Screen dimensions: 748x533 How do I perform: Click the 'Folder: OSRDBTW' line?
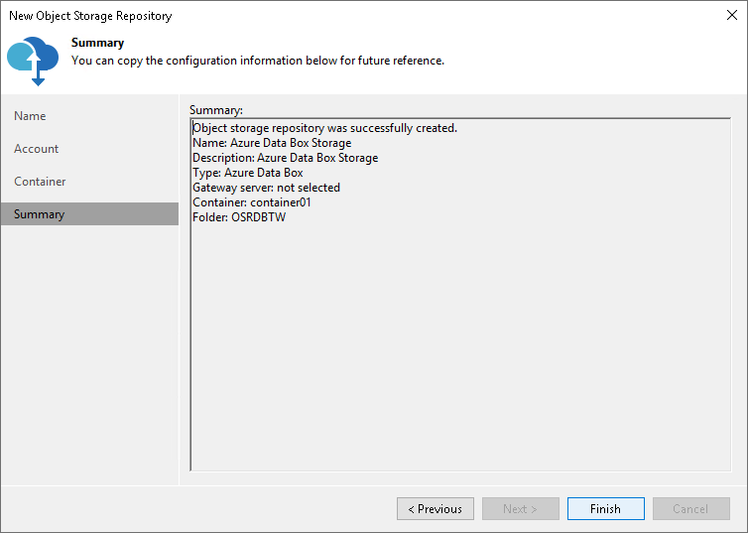tap(239, 217)
